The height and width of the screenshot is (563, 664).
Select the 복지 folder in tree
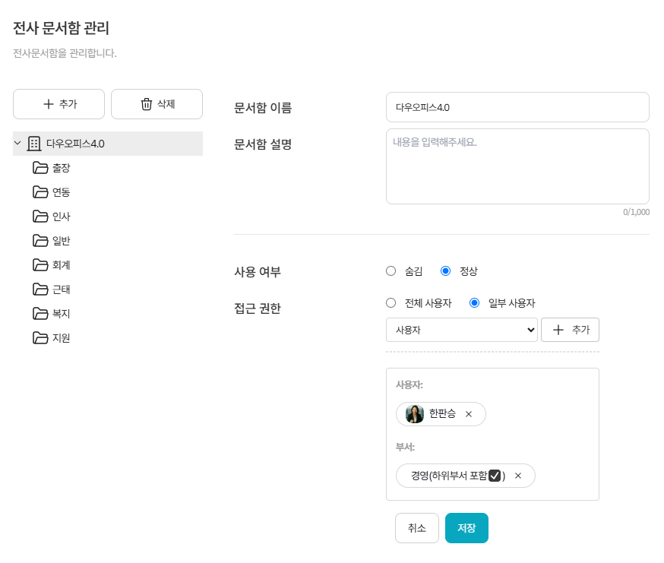(x=62, y=314)
